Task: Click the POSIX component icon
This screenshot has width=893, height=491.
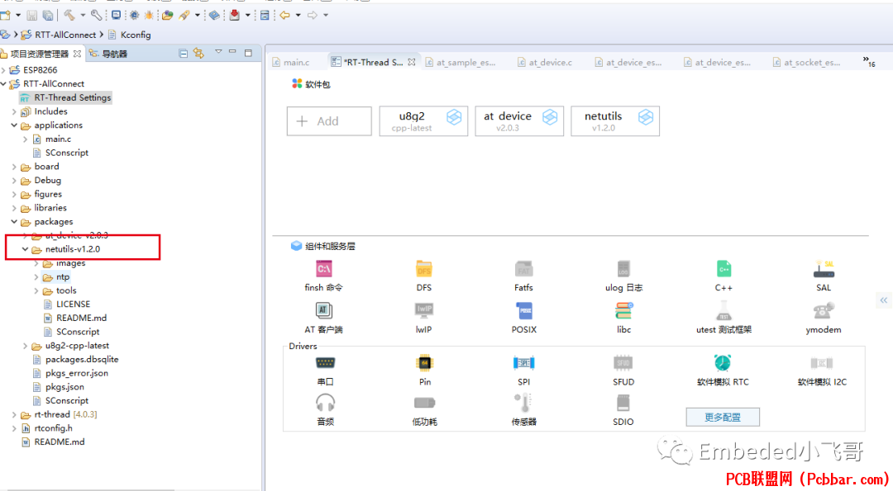Action: coord(524,310)
